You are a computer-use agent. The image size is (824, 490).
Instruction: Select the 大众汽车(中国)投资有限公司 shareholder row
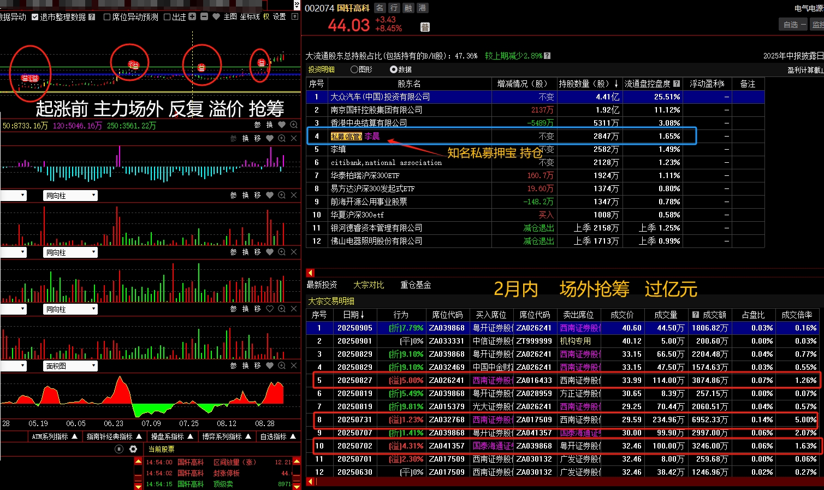535,97
